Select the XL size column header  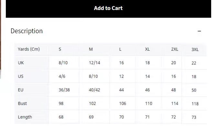click(x=147, y=49)
